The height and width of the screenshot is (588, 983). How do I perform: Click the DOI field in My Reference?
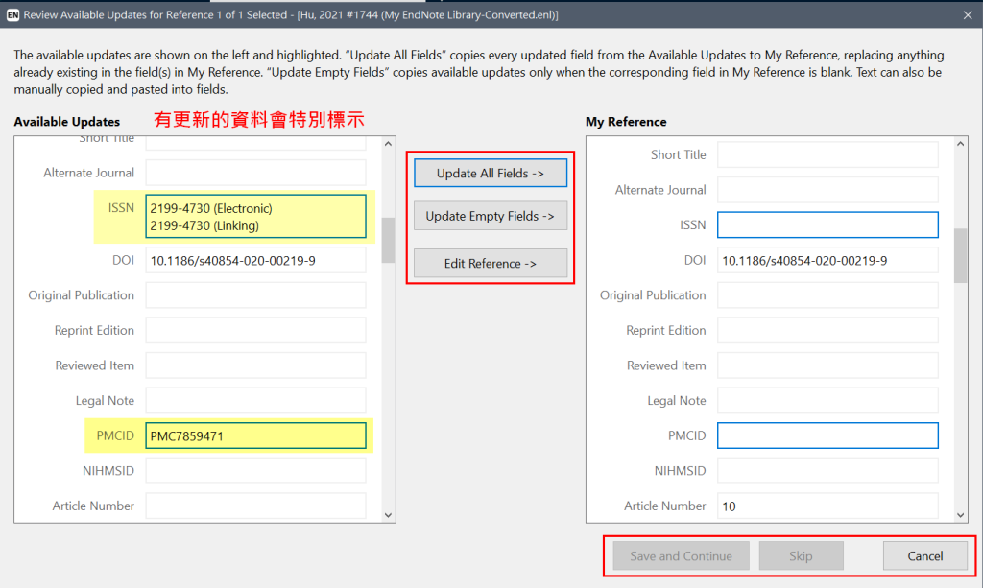(x=827, y=261)
